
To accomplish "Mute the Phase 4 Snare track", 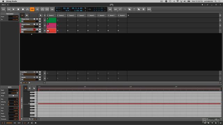I will tap(40, 24).
